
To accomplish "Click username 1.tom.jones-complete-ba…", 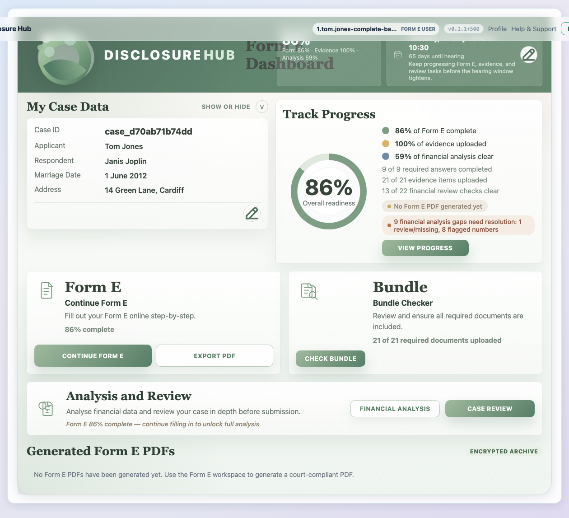I will 356,29.
